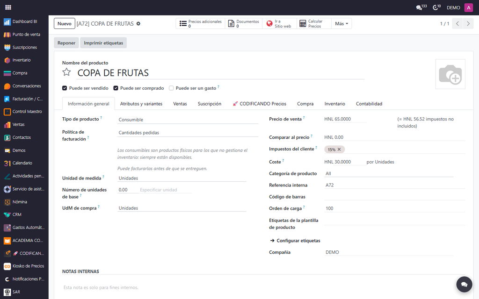Open Precios adicionales smart button
The width and height of the screenshot is (479, 299).
tap(200, 23)
